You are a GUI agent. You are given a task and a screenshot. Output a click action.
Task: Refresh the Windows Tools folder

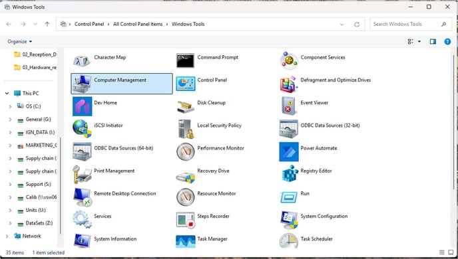357,25
